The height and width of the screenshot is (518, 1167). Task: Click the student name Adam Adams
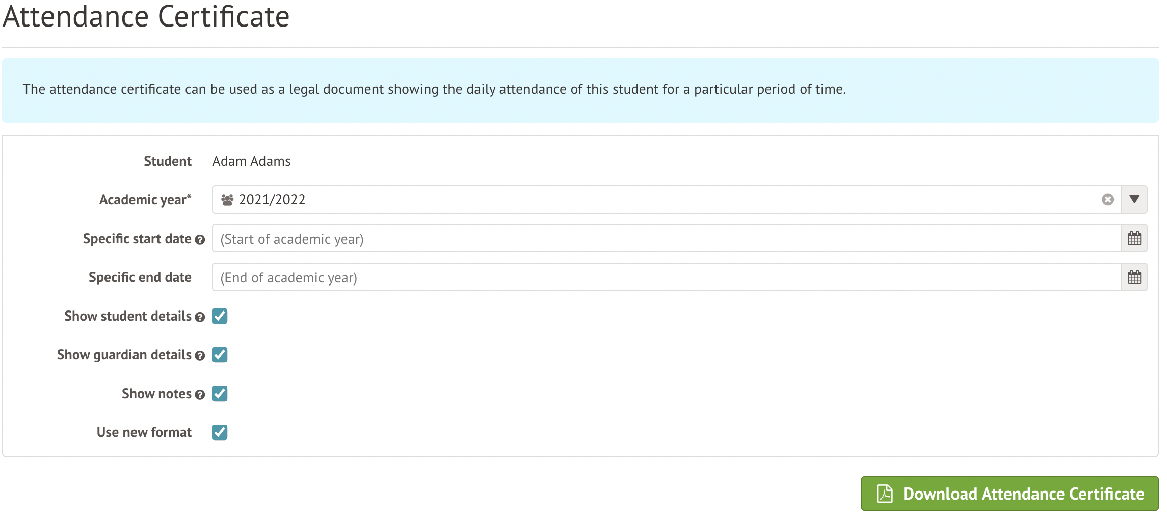point(251,161)
